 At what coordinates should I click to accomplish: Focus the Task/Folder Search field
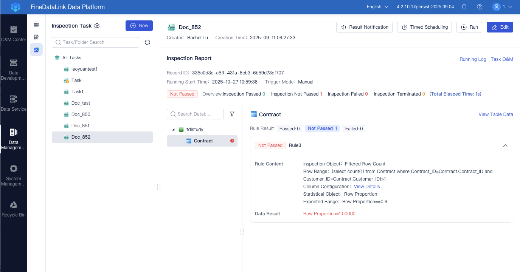point(95,42)
